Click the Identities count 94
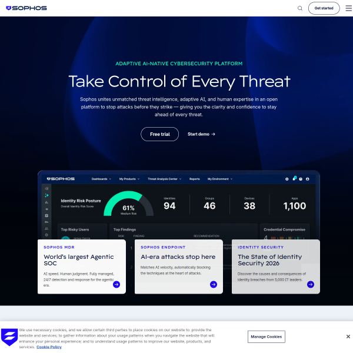This screenshot has height=353, width=353. [169, 206]
